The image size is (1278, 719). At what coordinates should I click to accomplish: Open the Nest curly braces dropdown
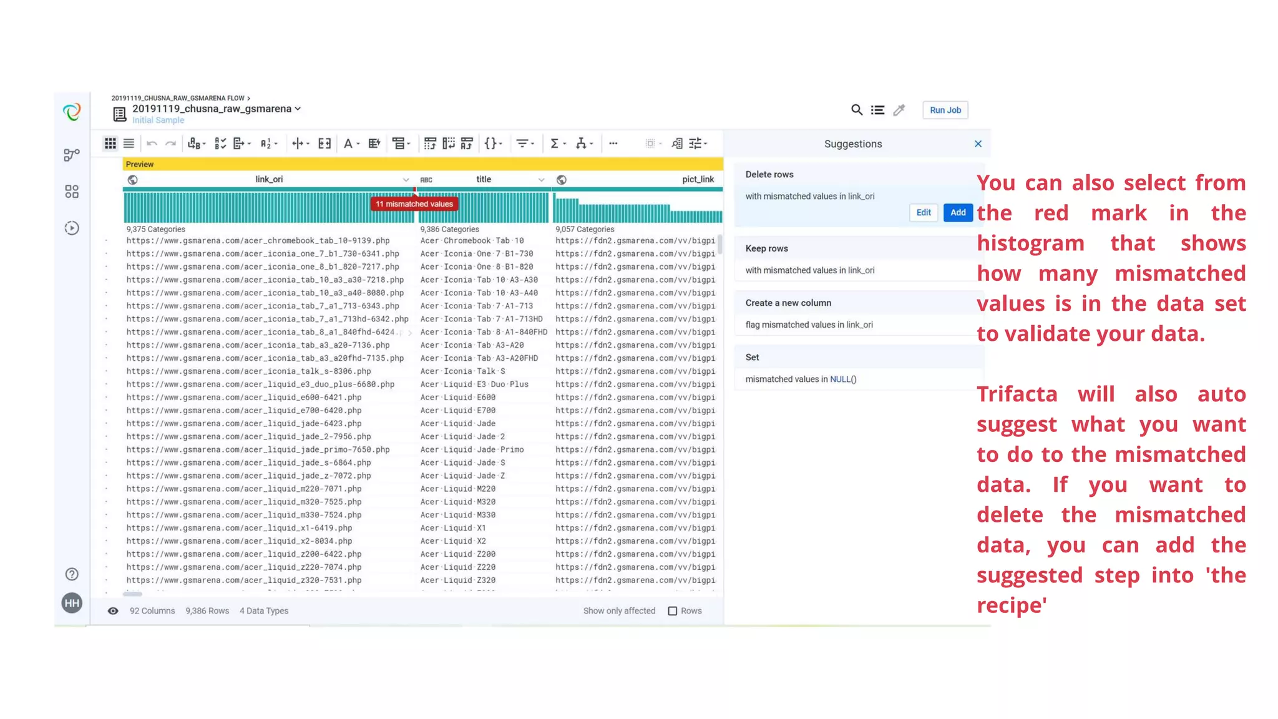493,144
